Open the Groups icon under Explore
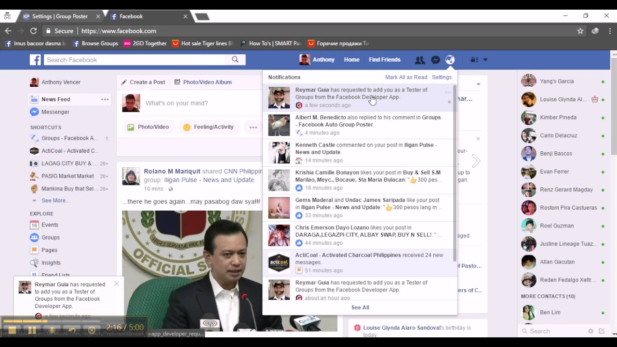Viewport: 617px width, 347px height. click(34, 238)
